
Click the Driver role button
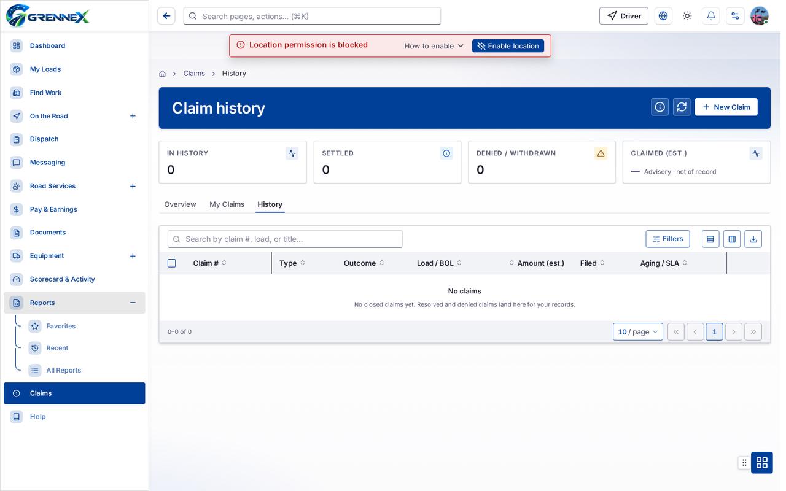click(x=624, y=16)
